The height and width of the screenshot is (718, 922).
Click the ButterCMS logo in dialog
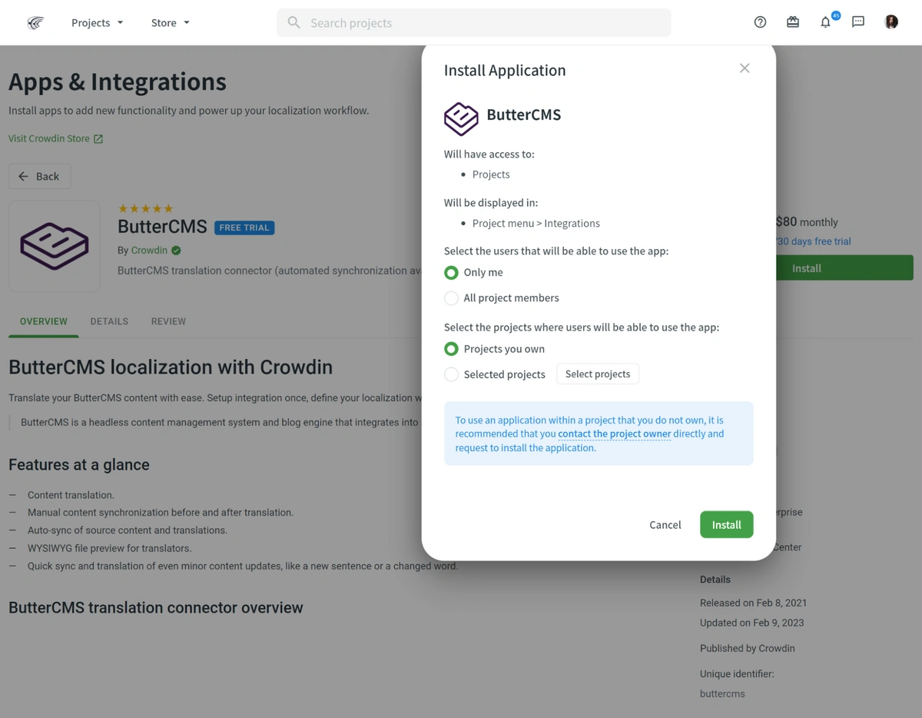(x=461, y=118)
